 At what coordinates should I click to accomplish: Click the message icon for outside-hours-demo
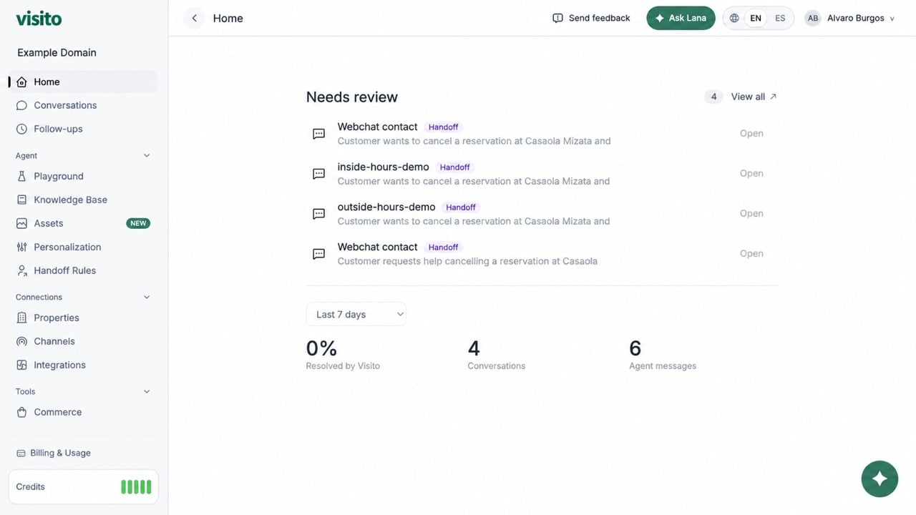point(319,214)
